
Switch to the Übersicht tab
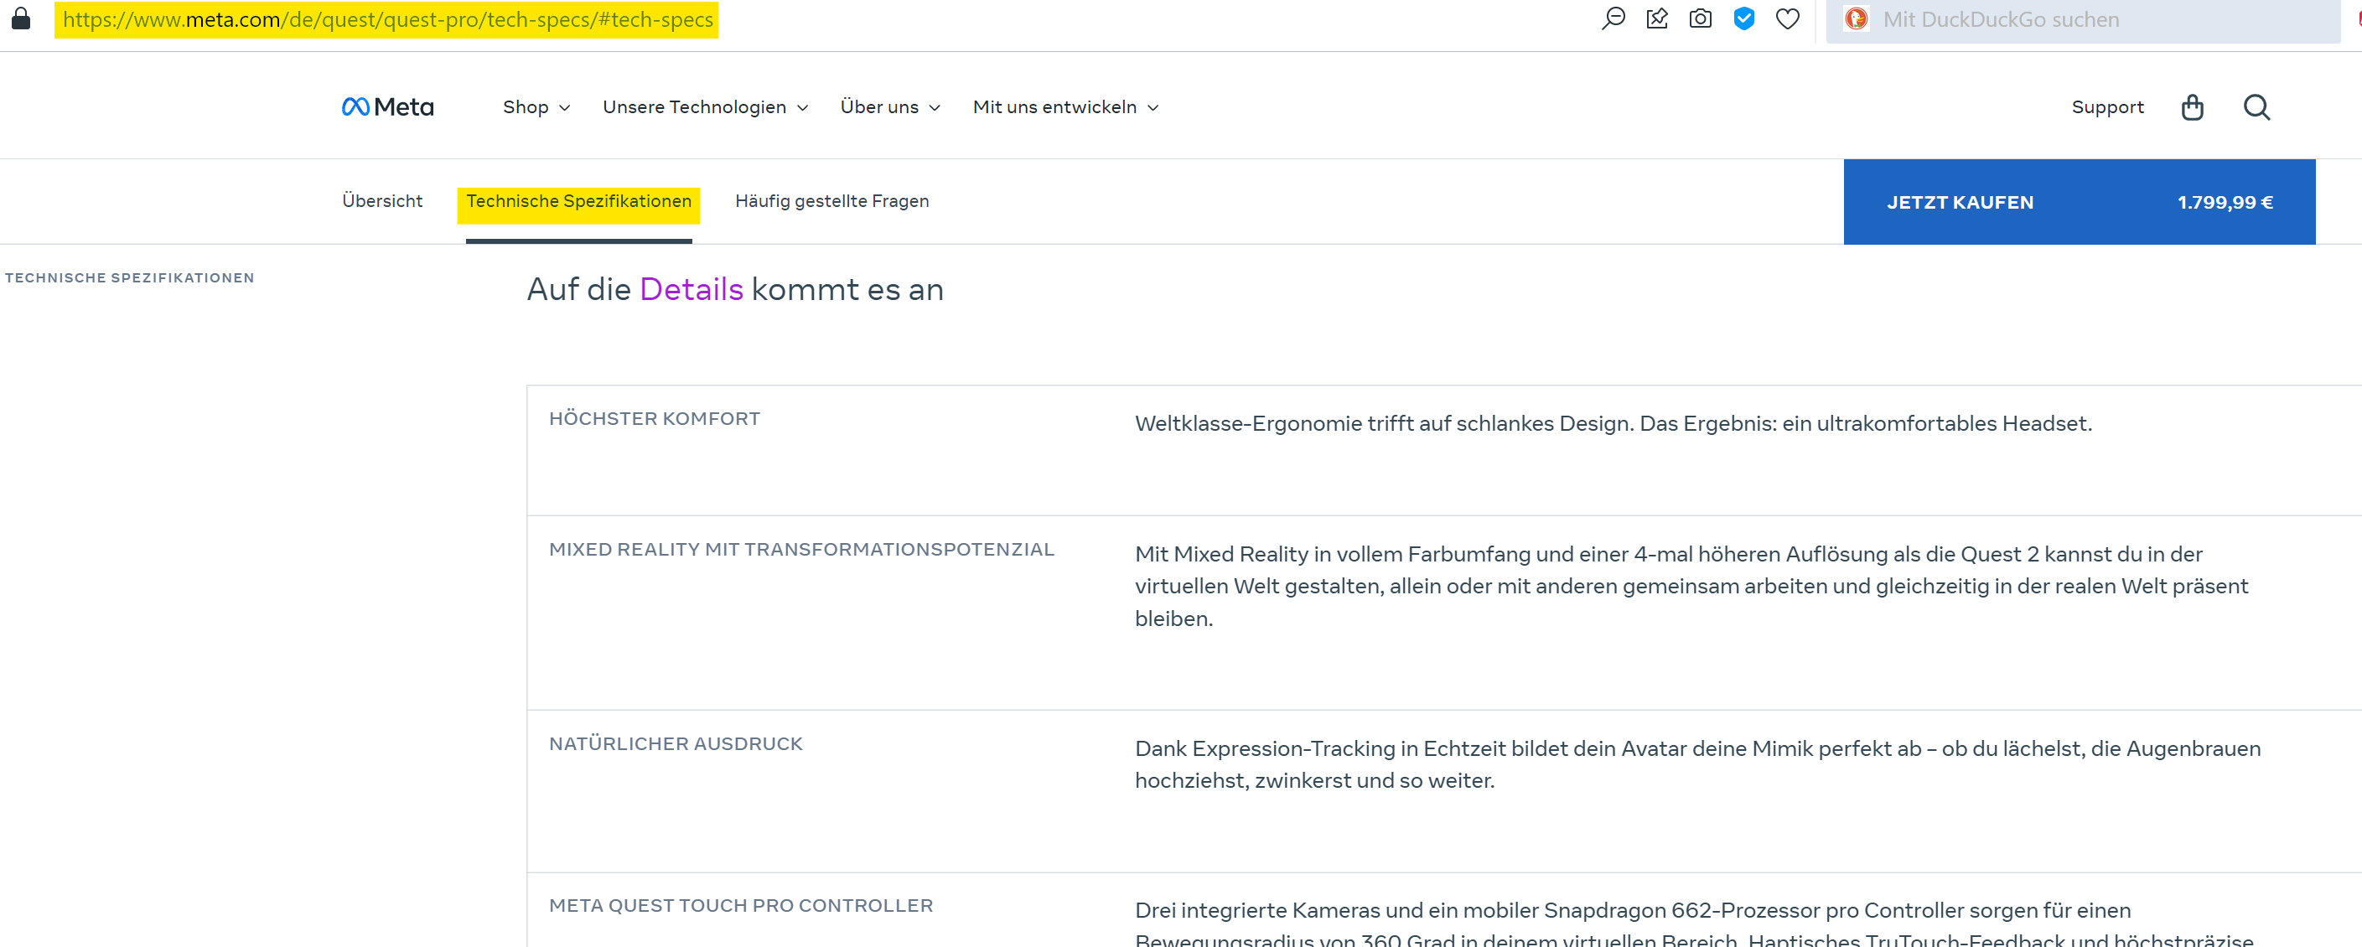382,201
